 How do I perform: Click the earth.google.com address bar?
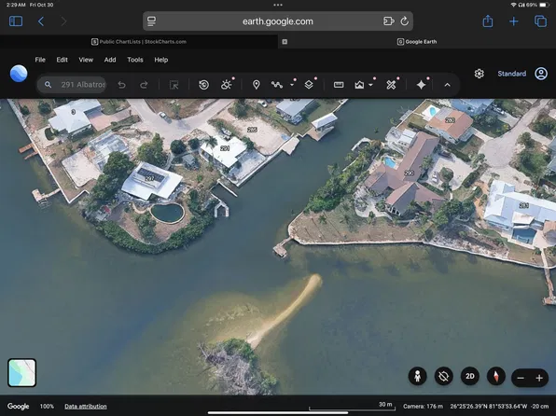click(x=278, y=21)
